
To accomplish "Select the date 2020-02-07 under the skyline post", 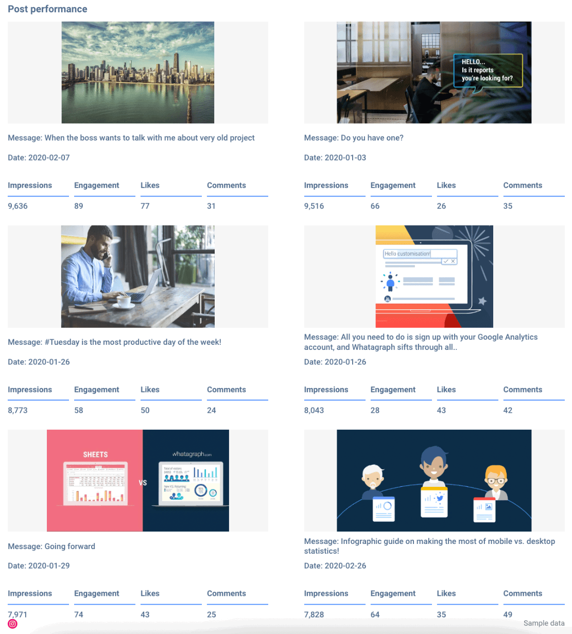I will pyautogui.click(x=39, y=157).
